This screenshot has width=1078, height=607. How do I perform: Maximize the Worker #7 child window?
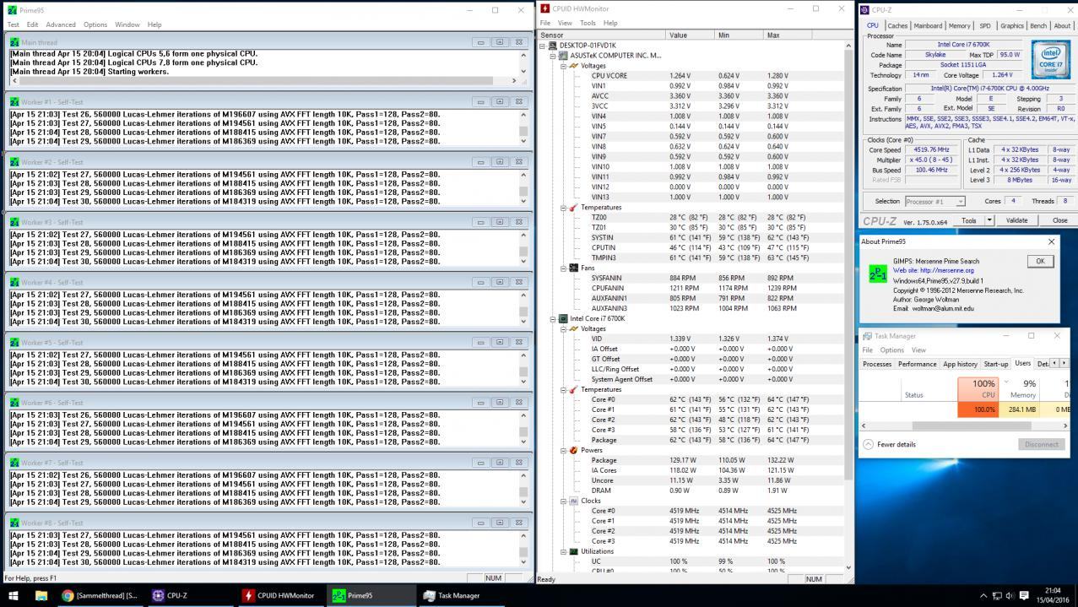pyautogui.click(x=500, y=463)
